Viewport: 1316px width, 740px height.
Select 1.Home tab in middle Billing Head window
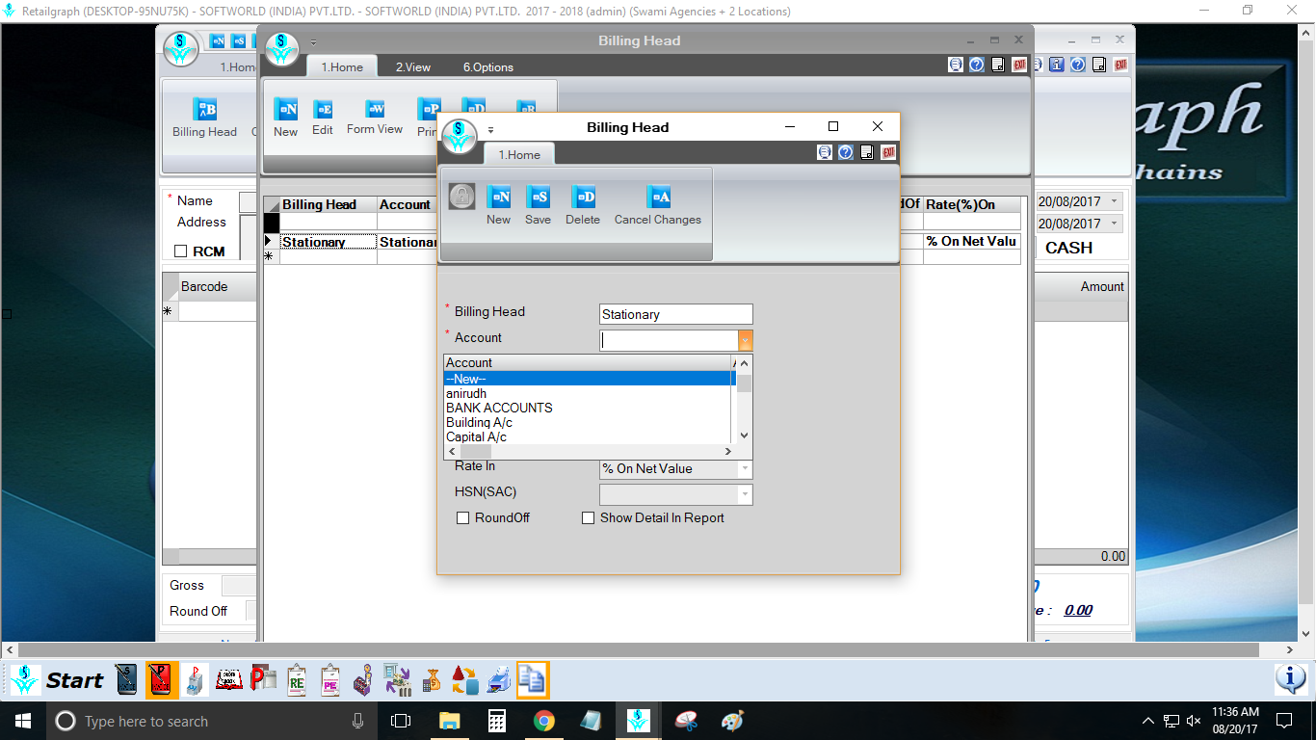(x=342, y=66)
